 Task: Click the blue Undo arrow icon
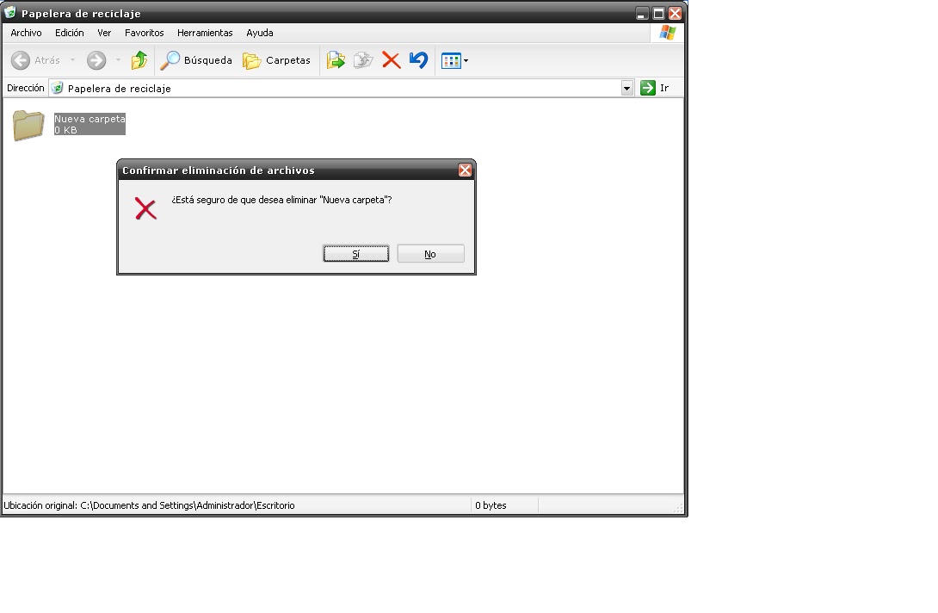[x=419, y=60]
